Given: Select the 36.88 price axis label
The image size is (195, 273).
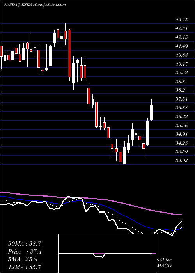Looking at the screenshot, I should (x=182, y=108).
